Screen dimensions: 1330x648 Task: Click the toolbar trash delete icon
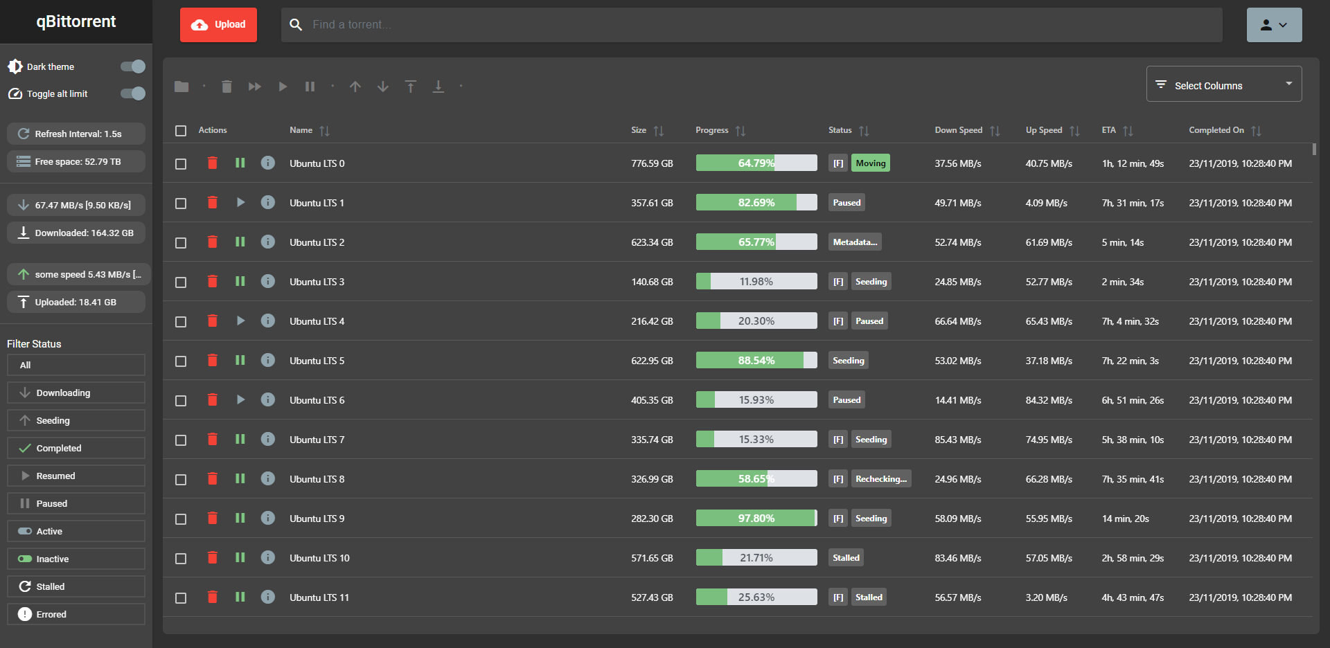227,87
